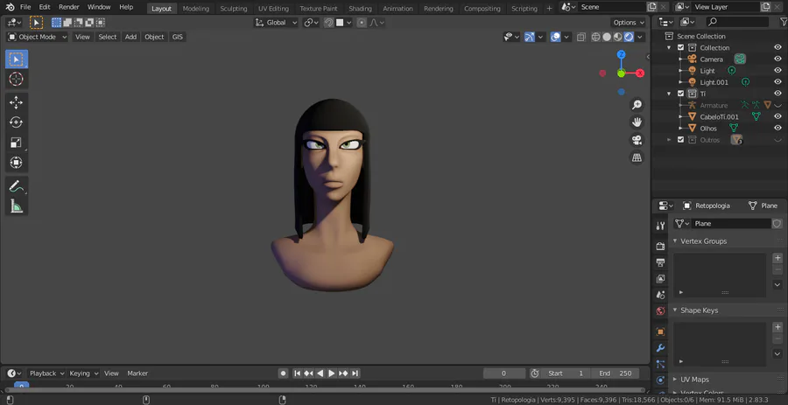Activate the Move tool
Image resolution: width=788 pixels, height=405 pixels.
[x=17, y=102]
